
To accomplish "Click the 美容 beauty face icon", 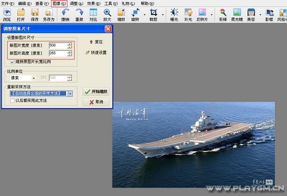I will pos(251,12).
